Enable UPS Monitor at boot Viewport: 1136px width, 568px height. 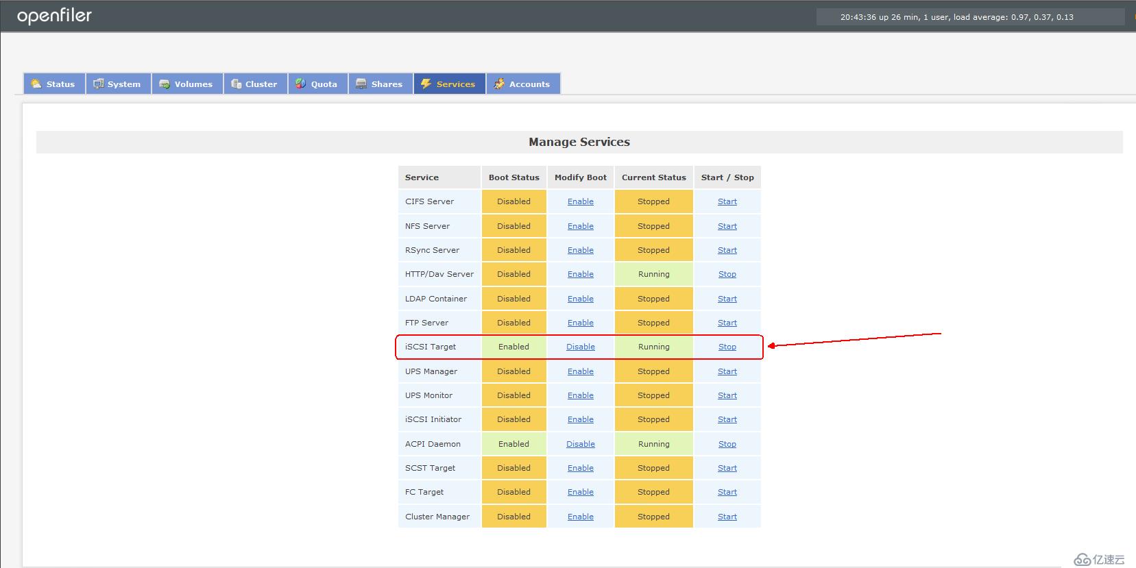pyautogui.click(x=581, y=395)
